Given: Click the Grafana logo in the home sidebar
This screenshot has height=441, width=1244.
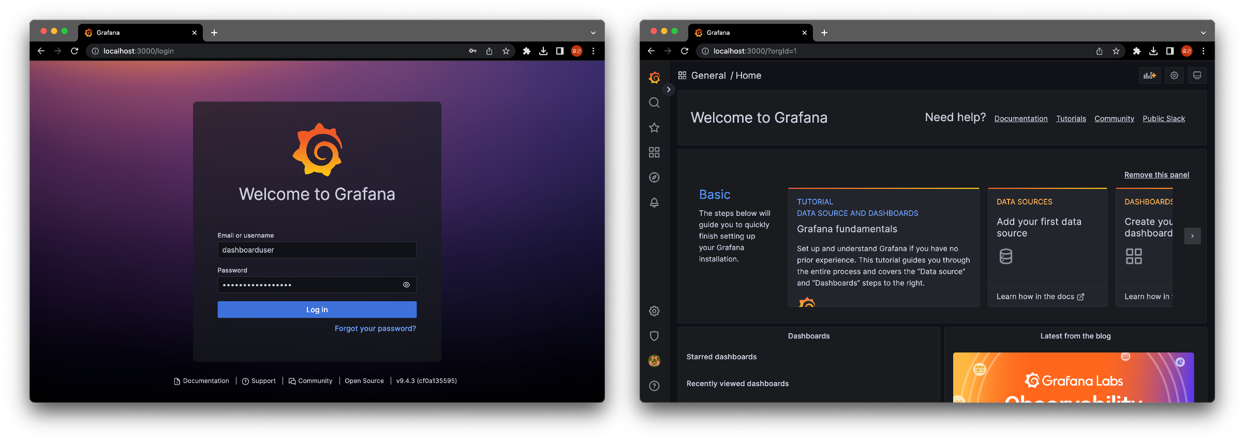Looking at the screenshot, I should pos(654,78).
